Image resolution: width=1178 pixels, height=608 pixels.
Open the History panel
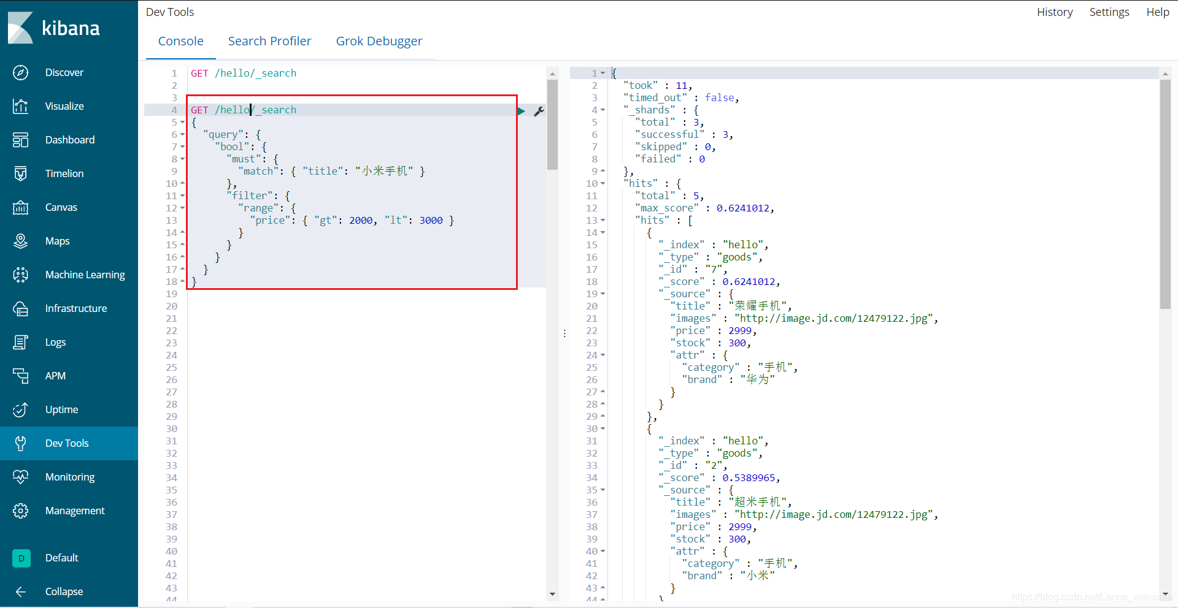[x=1055, y=12]
